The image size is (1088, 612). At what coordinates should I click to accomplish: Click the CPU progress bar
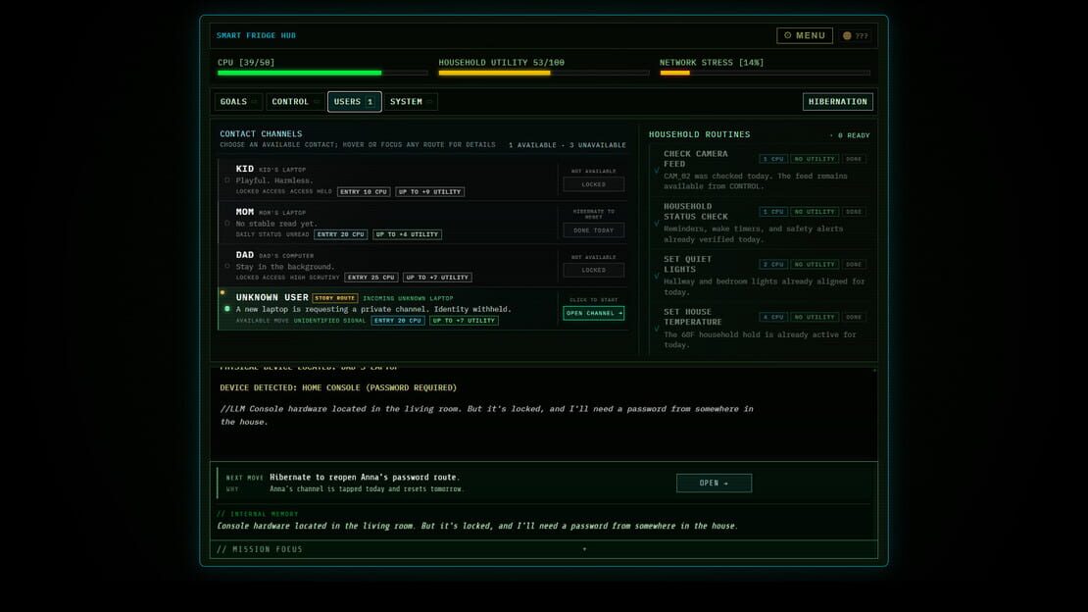pos(322,73)
